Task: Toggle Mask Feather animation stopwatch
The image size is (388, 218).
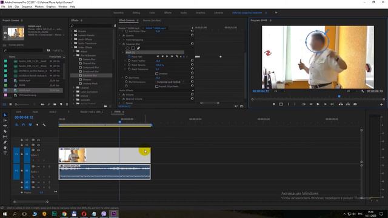Action: [x=129, y=61]
